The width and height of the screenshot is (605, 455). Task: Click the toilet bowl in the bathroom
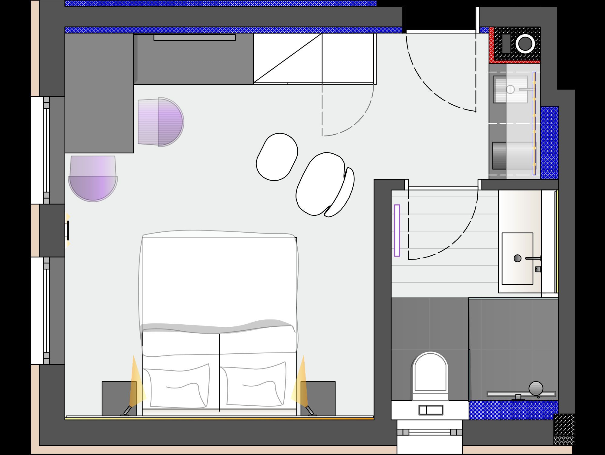(430, 375)
